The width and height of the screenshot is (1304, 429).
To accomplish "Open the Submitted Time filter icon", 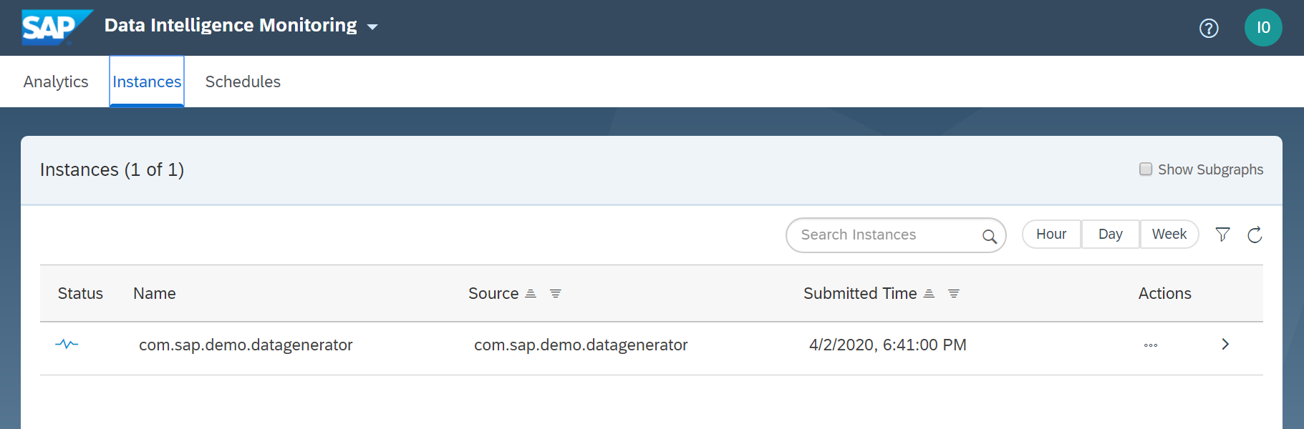I will (x=954, y=294).
